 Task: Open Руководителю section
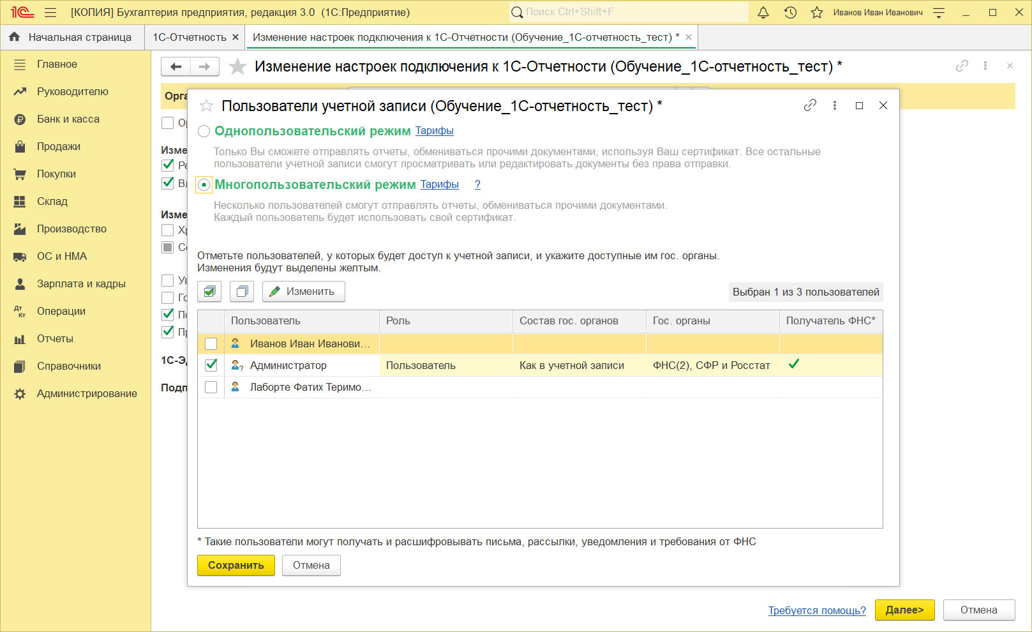73,91
